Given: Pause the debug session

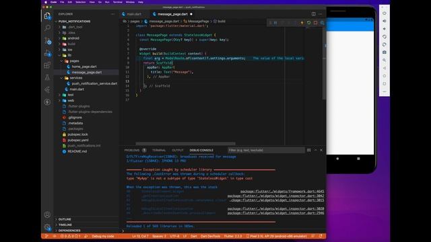Looking at the screenshot, I should pyautogui.click(x=275, y=22).
